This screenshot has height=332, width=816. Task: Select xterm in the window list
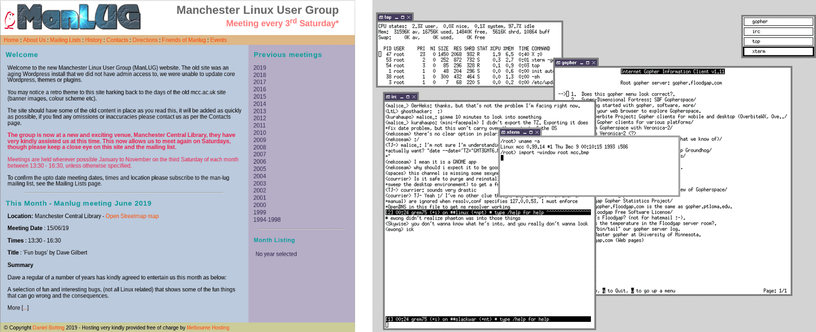(x=778, y=51)
